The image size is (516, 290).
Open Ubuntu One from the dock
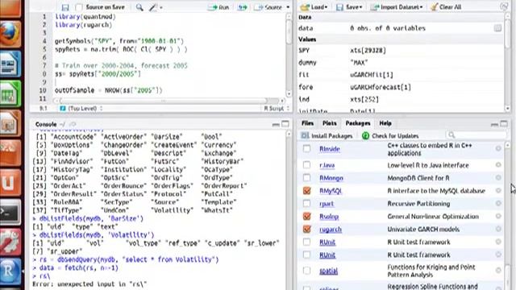(x=10, y=183)
